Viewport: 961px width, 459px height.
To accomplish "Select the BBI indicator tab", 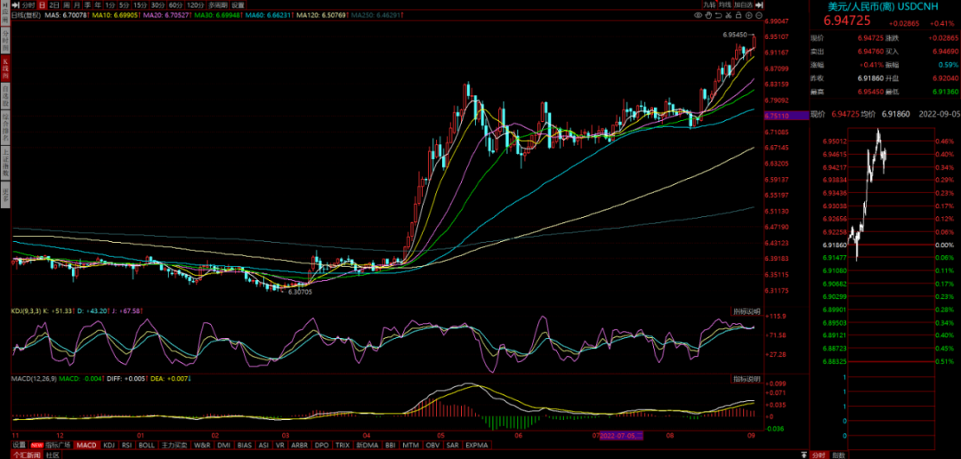I will tap(391, 445).
